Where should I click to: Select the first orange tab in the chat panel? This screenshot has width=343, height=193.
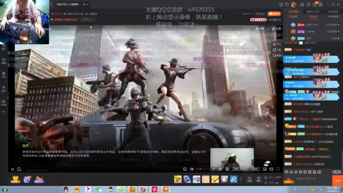293,12
